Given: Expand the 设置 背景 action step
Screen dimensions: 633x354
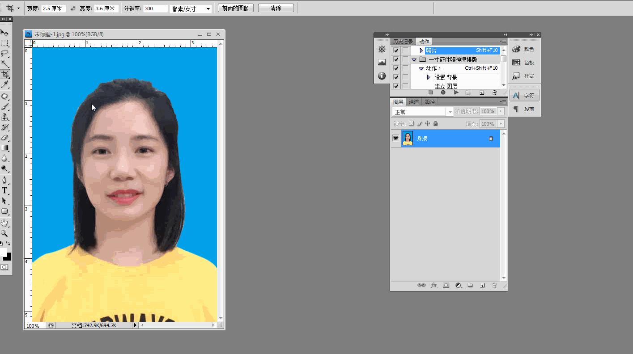Looking at the screenshot, I should [x=428, y=77].
